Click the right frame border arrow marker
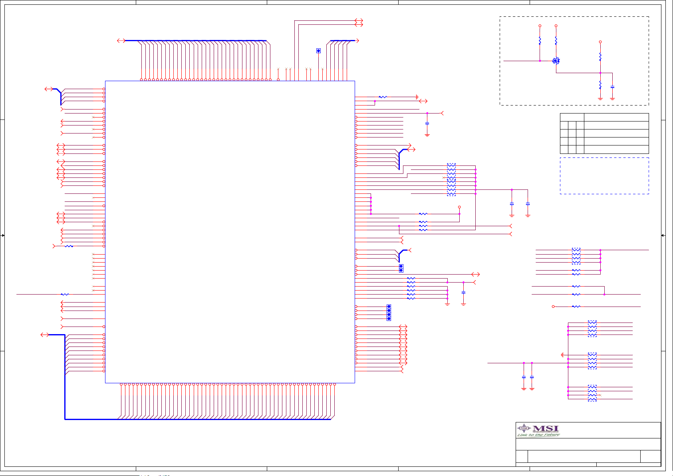 click(663, 235)
